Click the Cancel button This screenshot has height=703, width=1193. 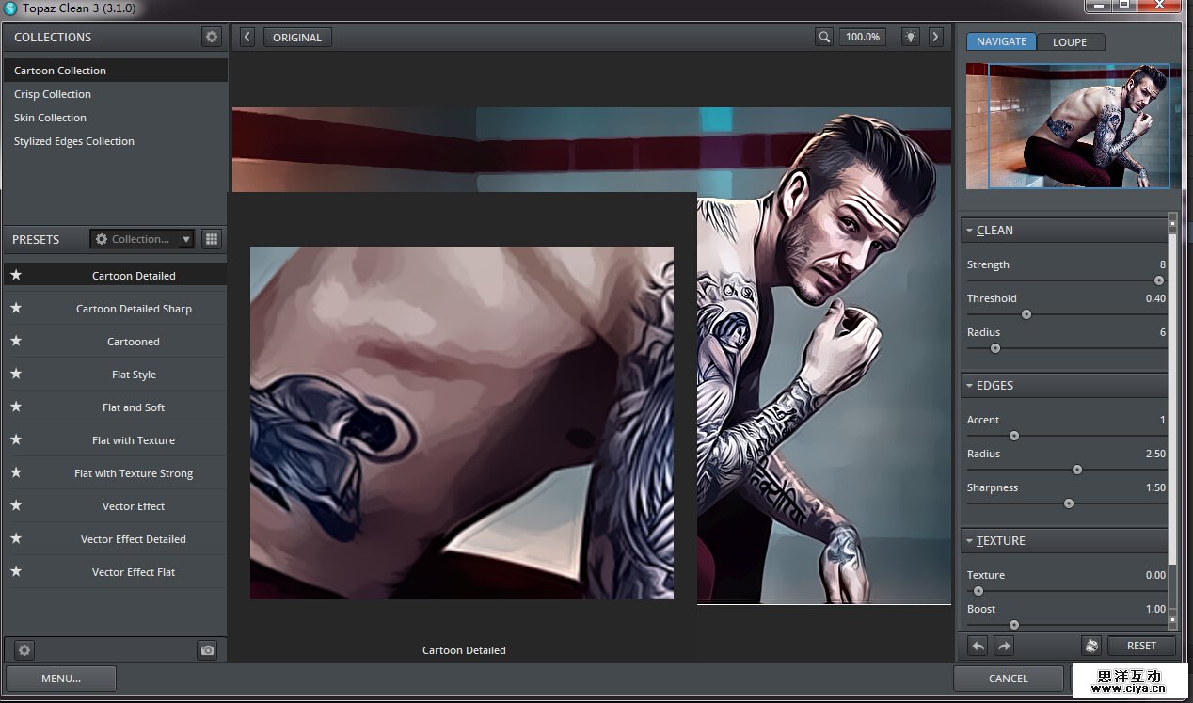(x=1009, y=678)
